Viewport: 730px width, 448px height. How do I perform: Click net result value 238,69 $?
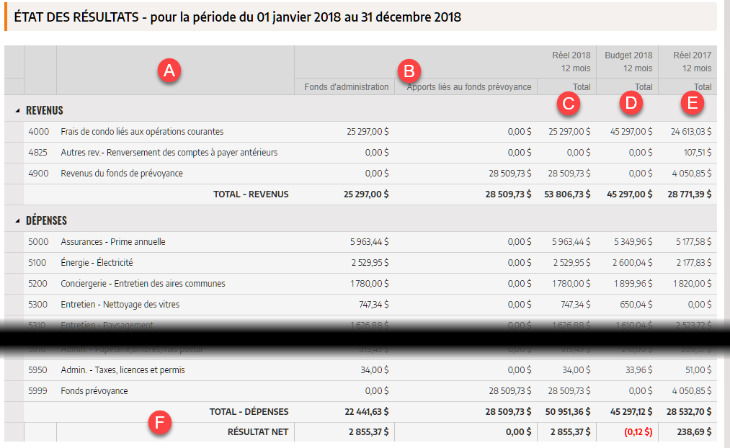[694, 432]
